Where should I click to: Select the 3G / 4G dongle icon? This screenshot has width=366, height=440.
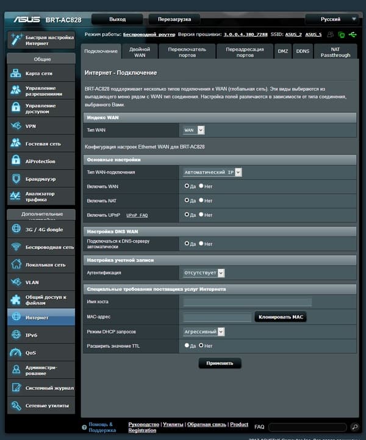point(16,229)
